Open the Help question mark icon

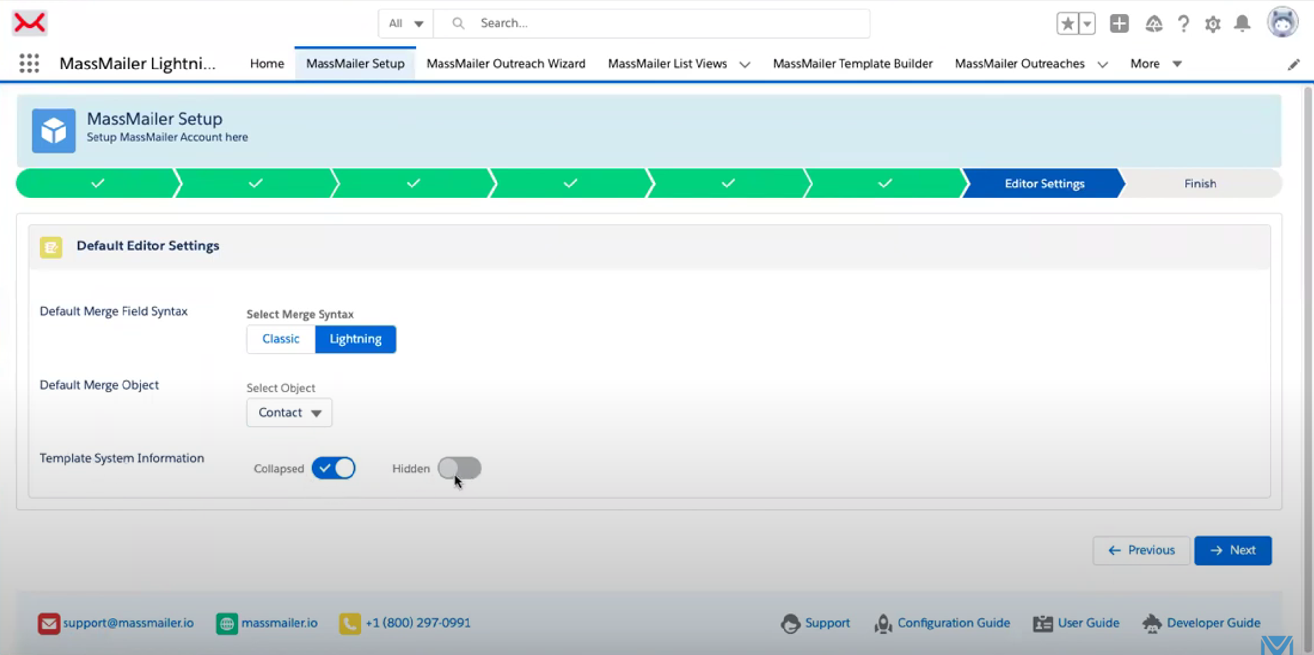pos(1183,23)
